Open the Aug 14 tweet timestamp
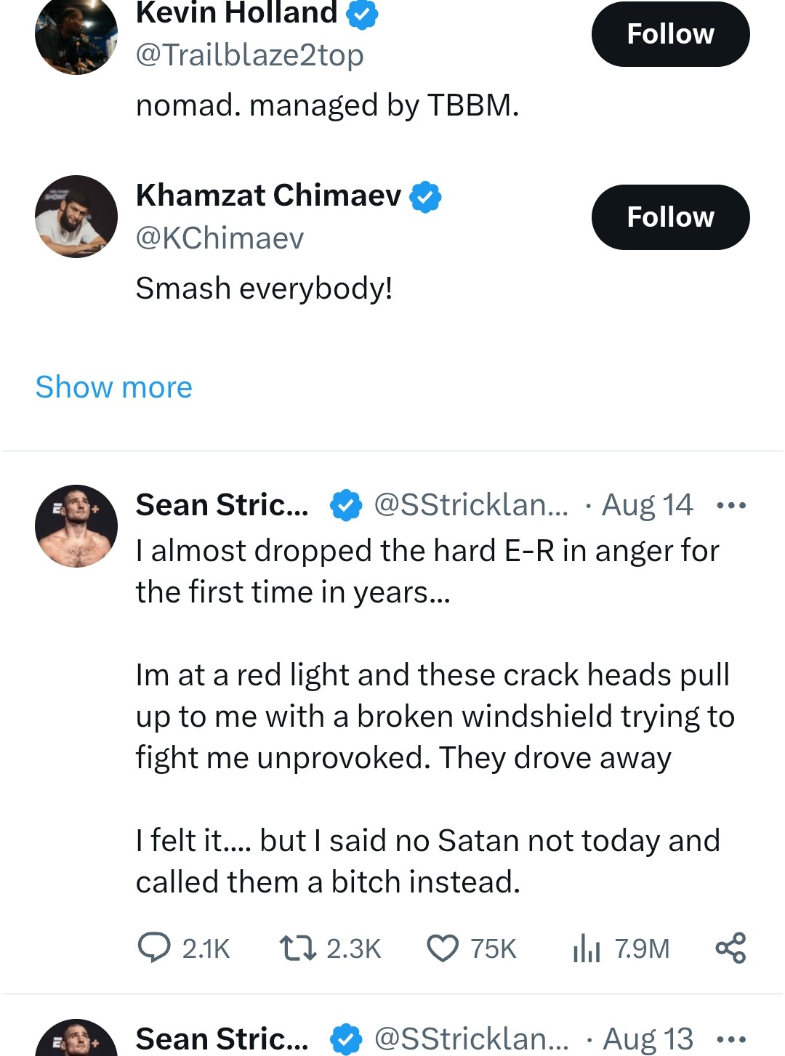The image size is (785, 1056). click(x=647, y=505)
